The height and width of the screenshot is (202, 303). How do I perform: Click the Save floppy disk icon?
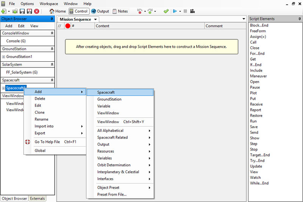pos(22,11)
